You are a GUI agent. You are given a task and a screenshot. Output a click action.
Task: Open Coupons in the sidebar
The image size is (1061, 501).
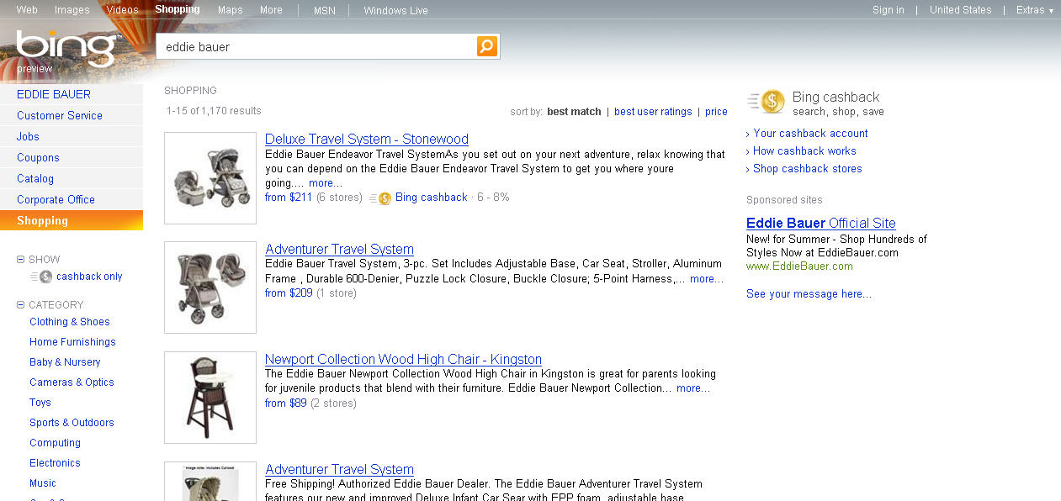pos(38,157)
